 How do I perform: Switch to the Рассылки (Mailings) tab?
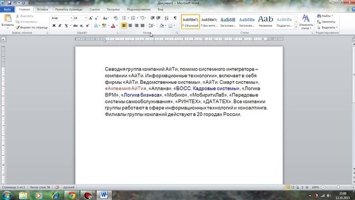click(113, 9)
